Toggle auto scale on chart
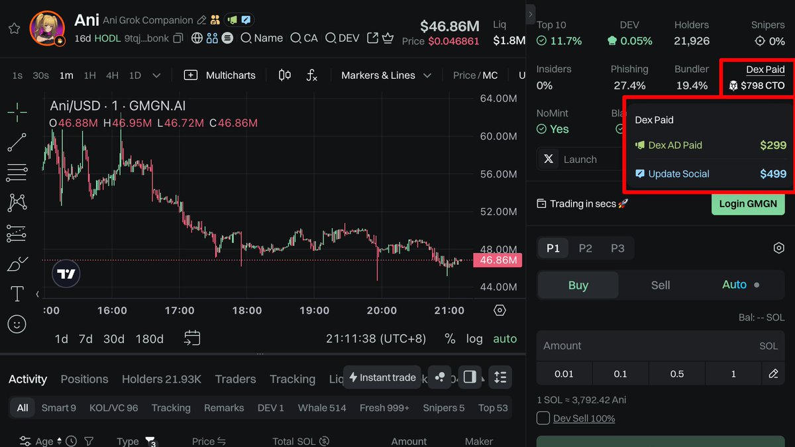Screen dimensions: 795x447 tap(505, 339)
